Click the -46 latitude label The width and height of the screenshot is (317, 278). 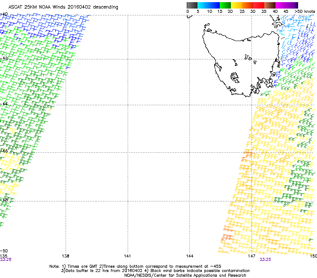pyautogui.click(x=4, y=151)
